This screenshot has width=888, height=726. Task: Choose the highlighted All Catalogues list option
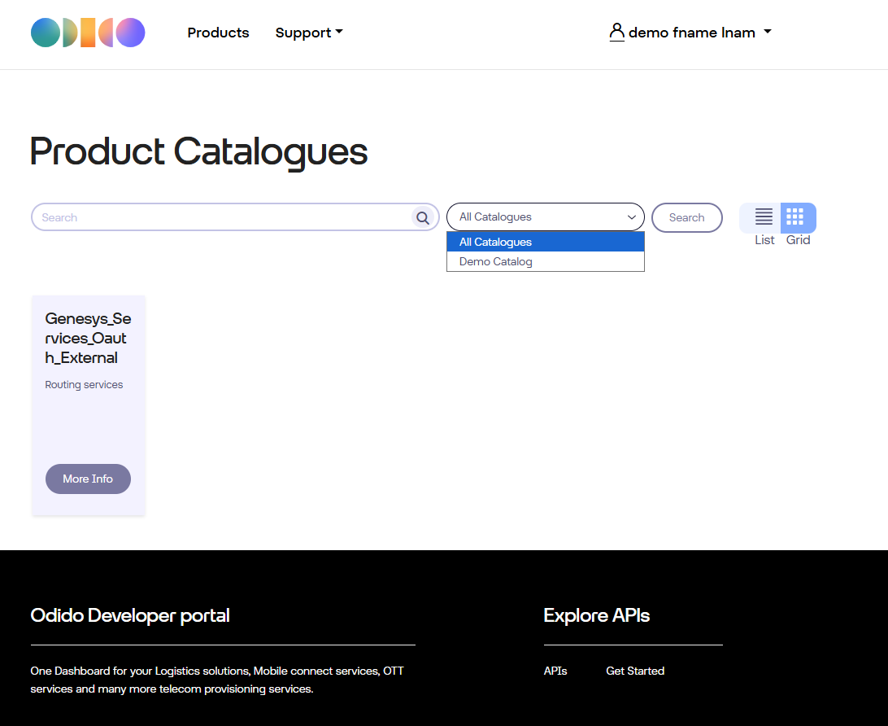(x=496, y=242)
